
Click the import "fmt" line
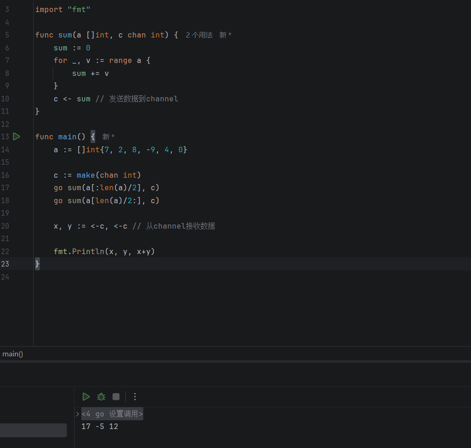[x=63, y=10]
